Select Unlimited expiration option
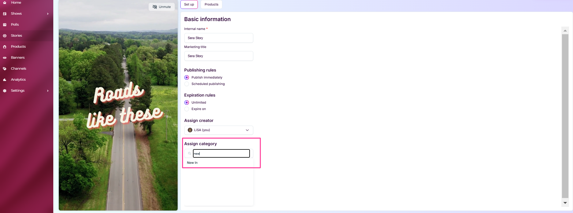 click(x=187, y=103)
